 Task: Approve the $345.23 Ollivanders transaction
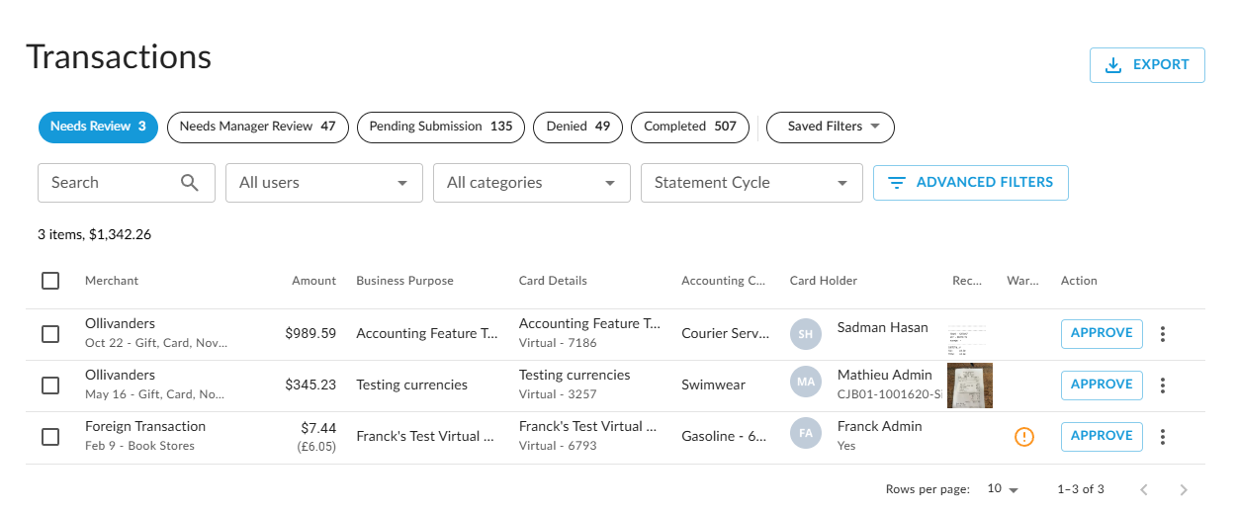coord(1102,385)
